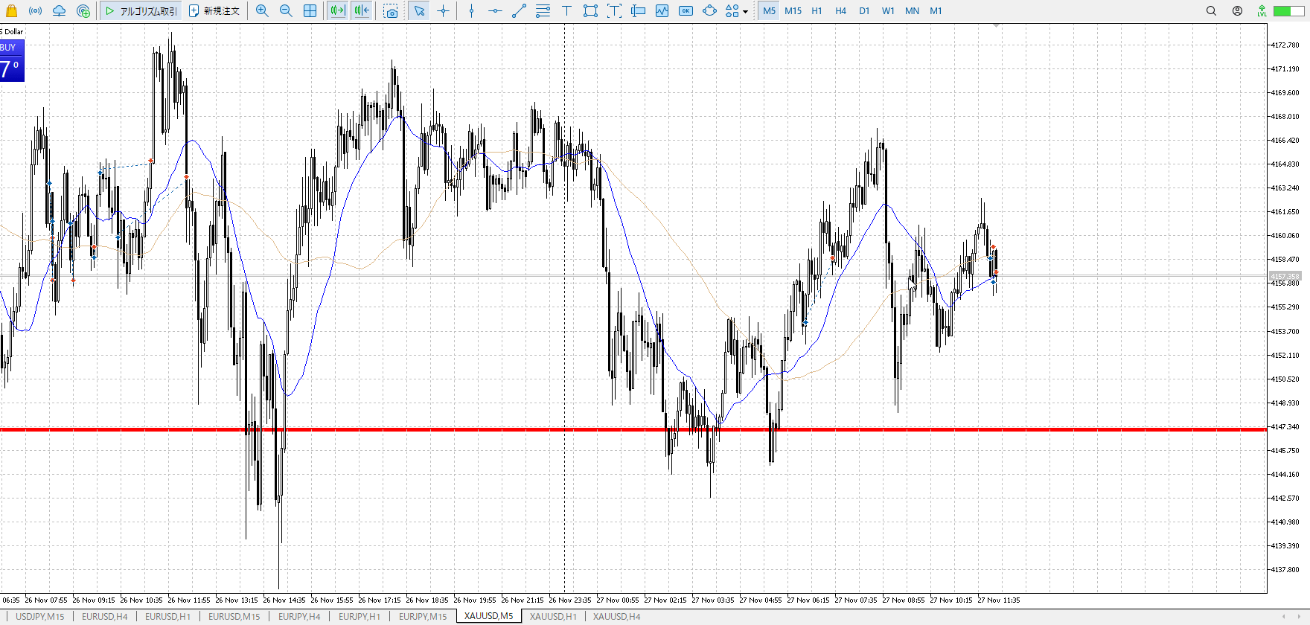
Task: Zoom out of the chart
Action: pyautogui.click(x=286, y=11)
